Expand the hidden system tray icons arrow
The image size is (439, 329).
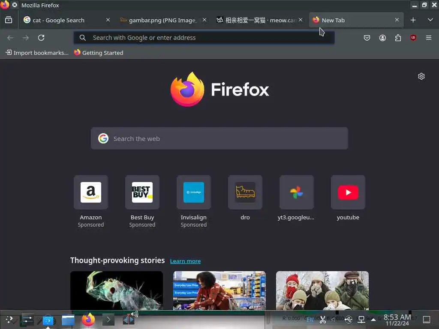(373, 320)
